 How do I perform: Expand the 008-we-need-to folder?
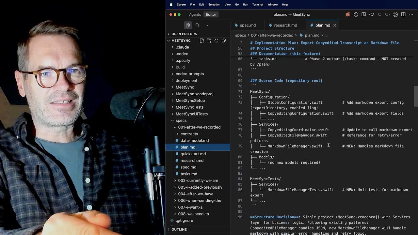198,214
